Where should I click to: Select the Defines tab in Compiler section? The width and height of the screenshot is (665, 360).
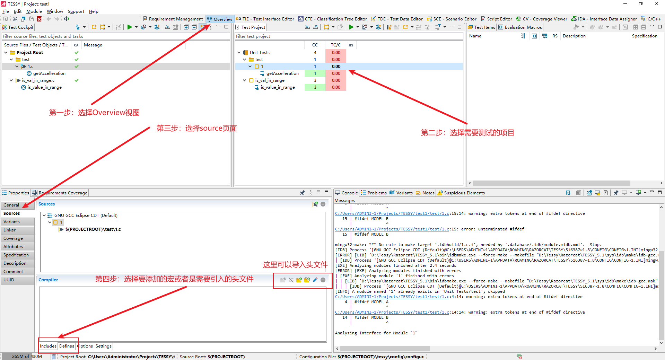pyautogui.click(x=67, y=346)
